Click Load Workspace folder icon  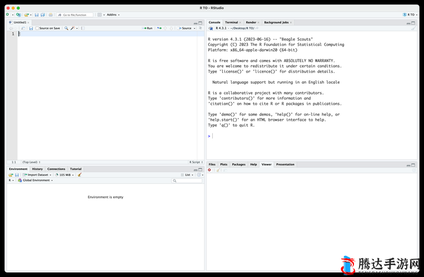11,175
